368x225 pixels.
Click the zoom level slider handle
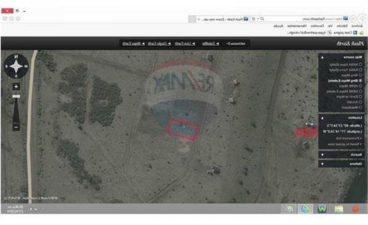pyautogui.click(x=16, y=96)
